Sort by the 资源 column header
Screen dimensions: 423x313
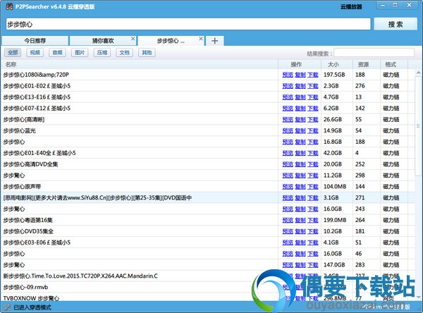[x=367, y=64]
